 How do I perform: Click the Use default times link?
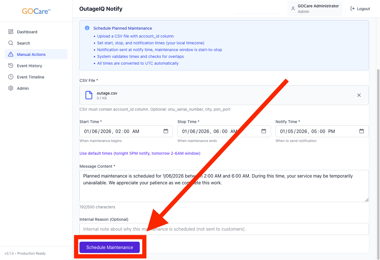click(140, 153)
